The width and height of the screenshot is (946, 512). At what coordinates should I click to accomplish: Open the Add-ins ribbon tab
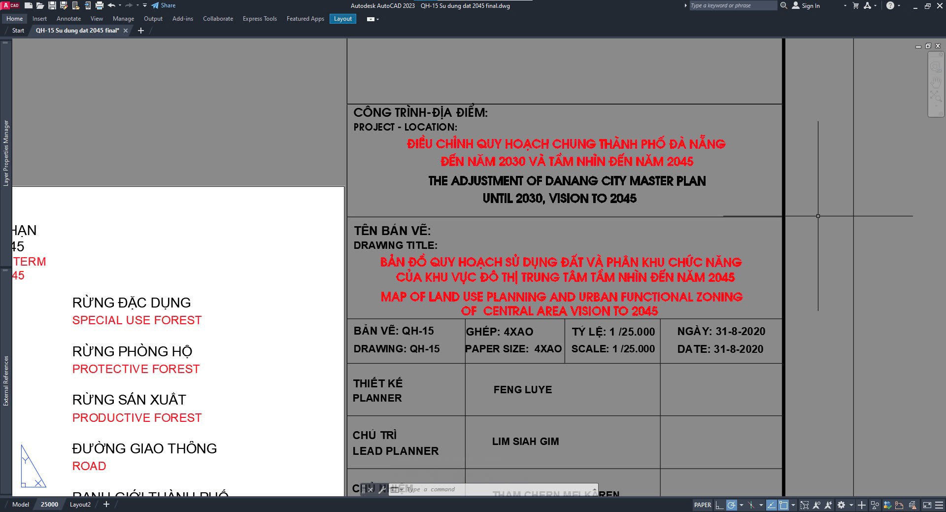point(183,19)
